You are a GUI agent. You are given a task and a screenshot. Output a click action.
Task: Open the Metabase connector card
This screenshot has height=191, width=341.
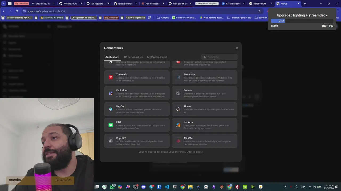pos(204,77)
